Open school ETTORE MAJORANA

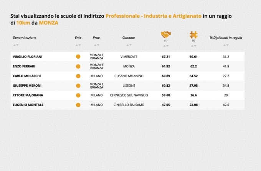click(28, 95)
